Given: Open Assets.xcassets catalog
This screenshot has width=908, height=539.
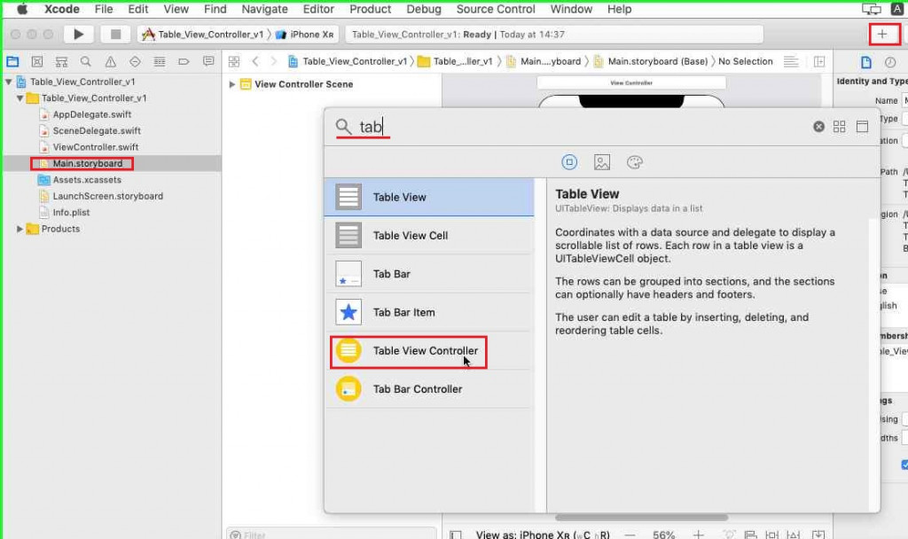Looking at the screenshot, I should click(87, 180).
